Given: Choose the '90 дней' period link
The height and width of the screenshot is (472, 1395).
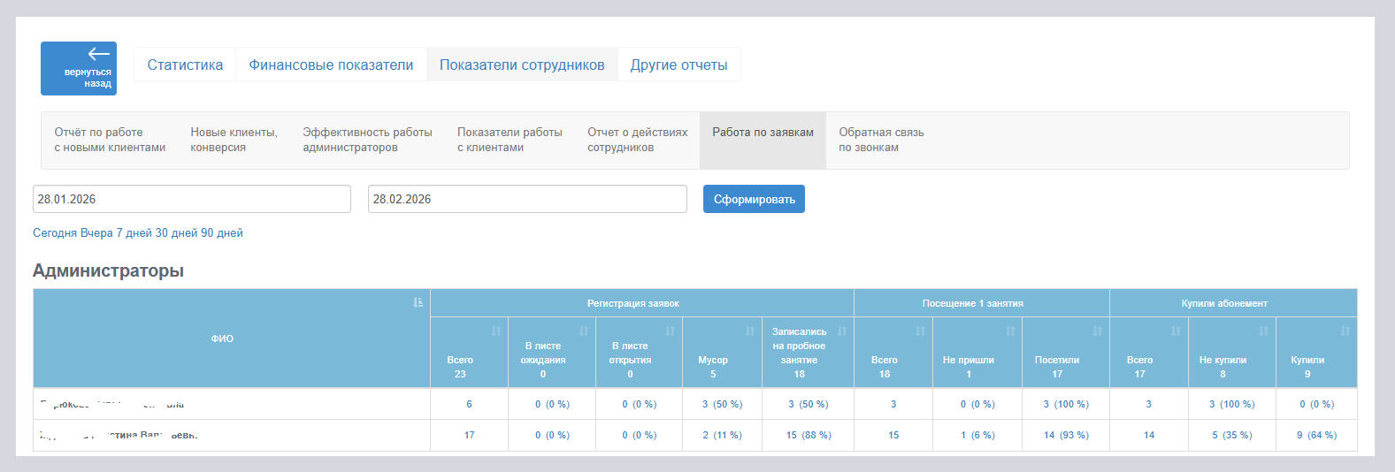Looking at the screenshot, I should click(222, 233).
